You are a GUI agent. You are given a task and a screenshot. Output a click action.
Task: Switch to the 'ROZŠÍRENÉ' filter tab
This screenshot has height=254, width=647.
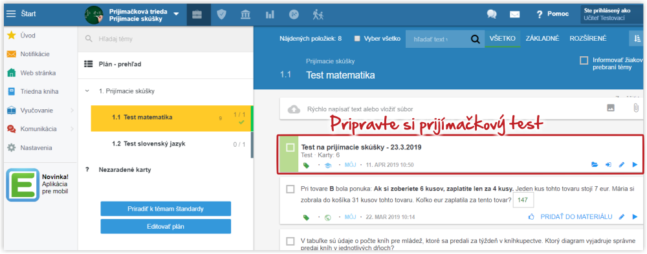point(588,38)
